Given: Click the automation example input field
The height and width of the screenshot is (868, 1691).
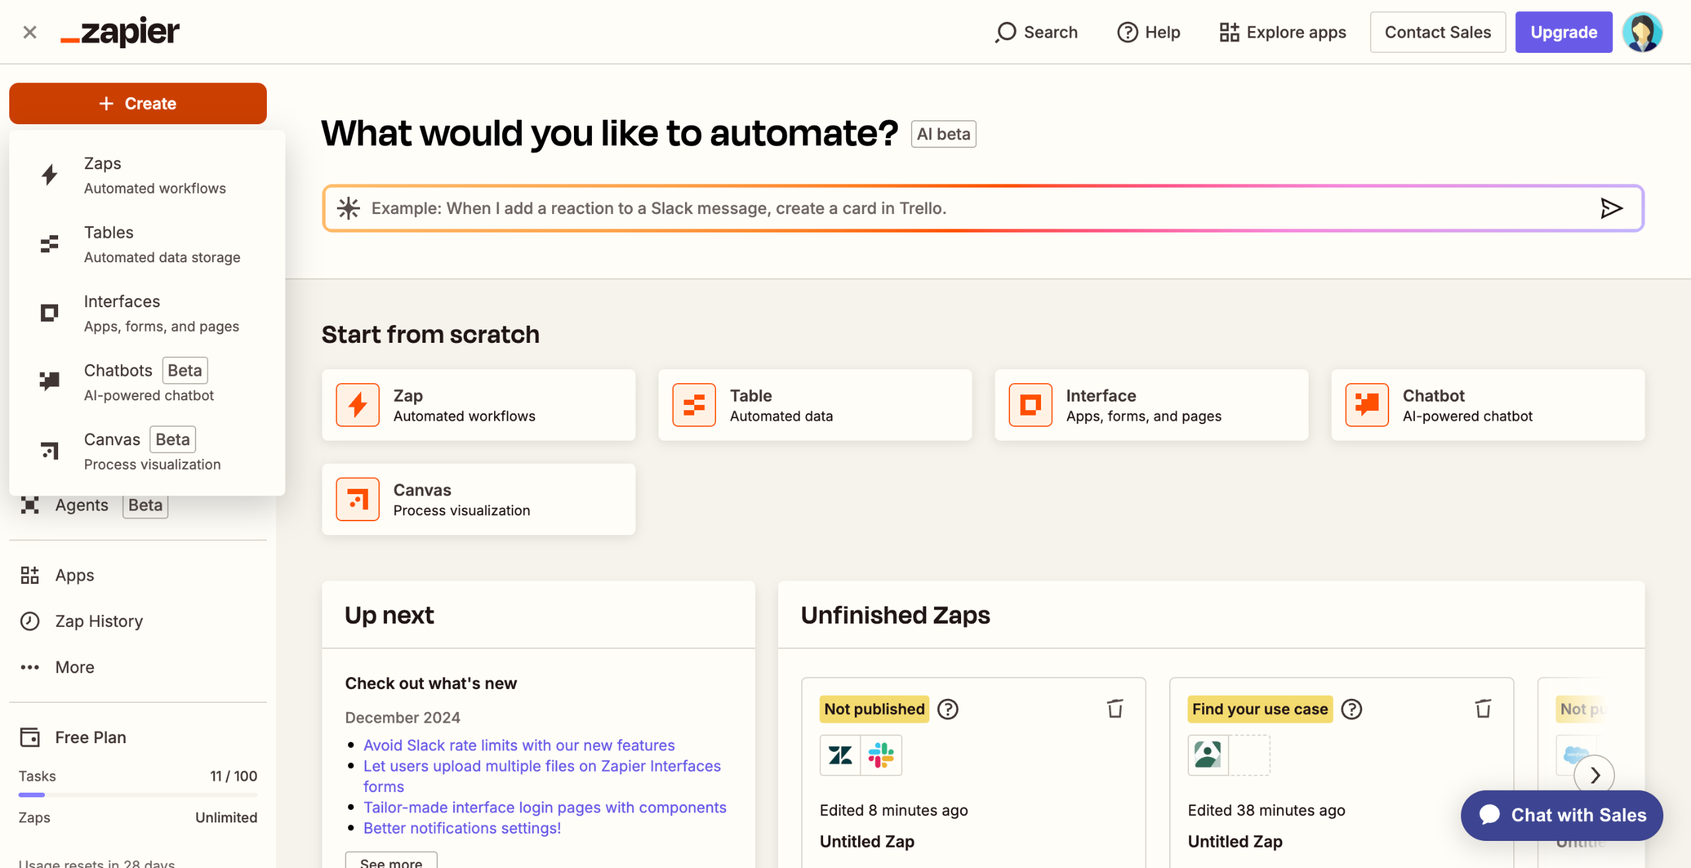Looking at the screenshot, I should click(x=793, y=208).
